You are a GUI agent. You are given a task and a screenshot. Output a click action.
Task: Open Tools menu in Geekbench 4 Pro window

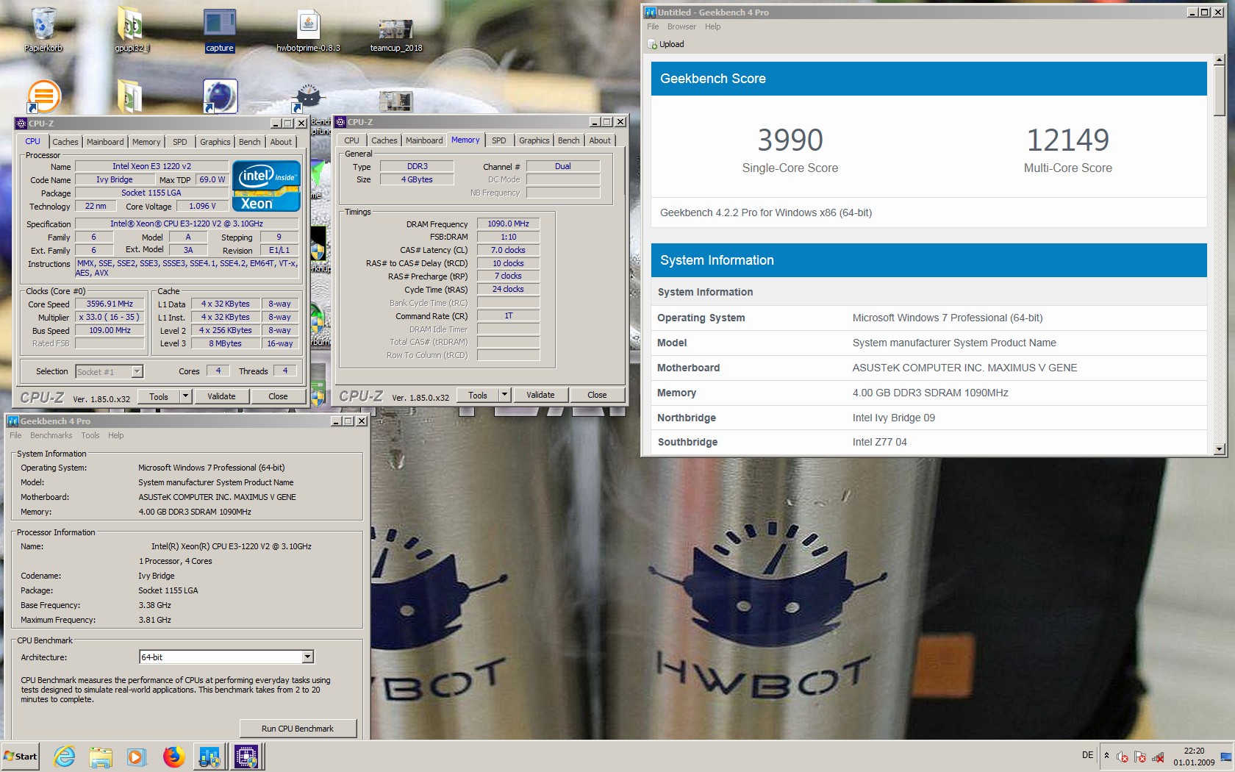(x=90, y=435)
